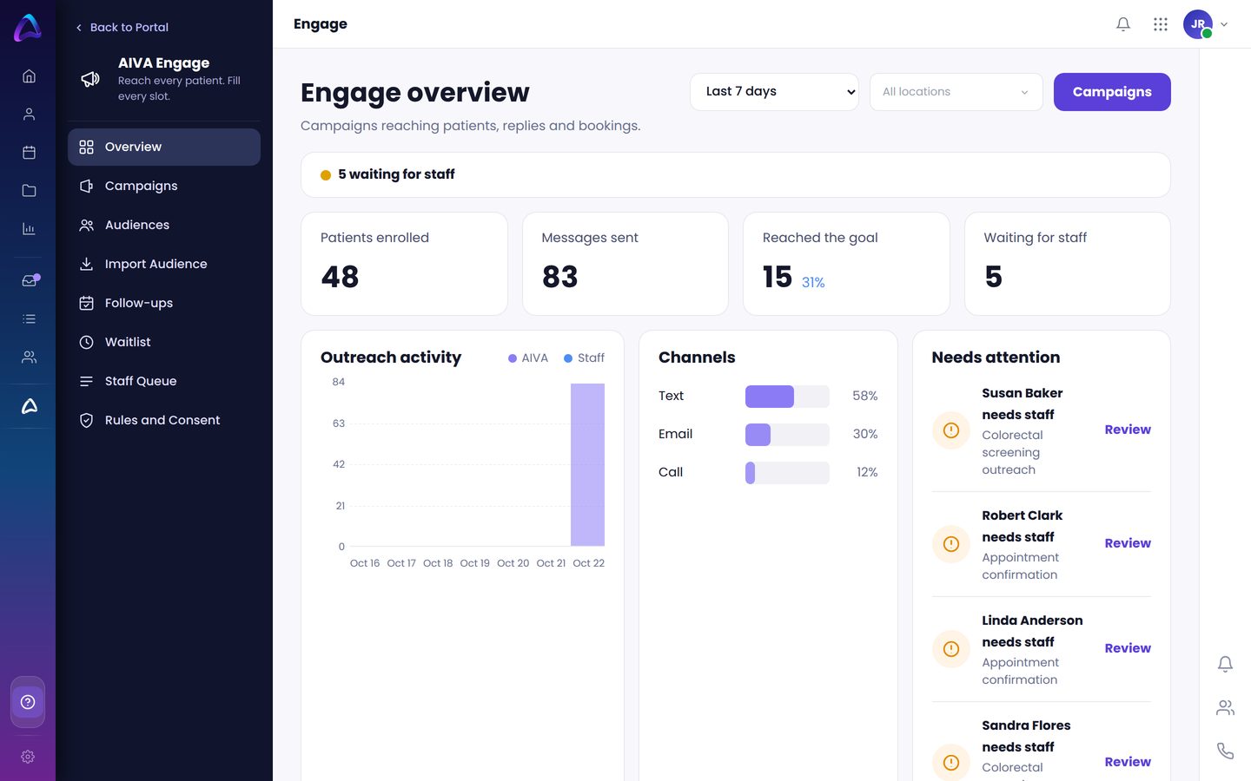
Task: Open the Last 7 days dropdown
Action: [774, 92]
